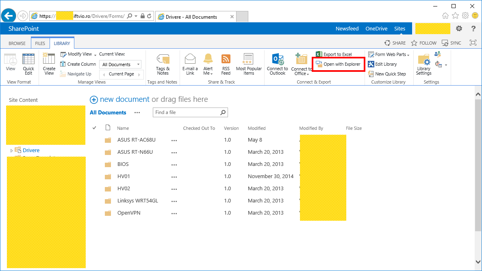Click the Alert Me bell

pos(208,64)
